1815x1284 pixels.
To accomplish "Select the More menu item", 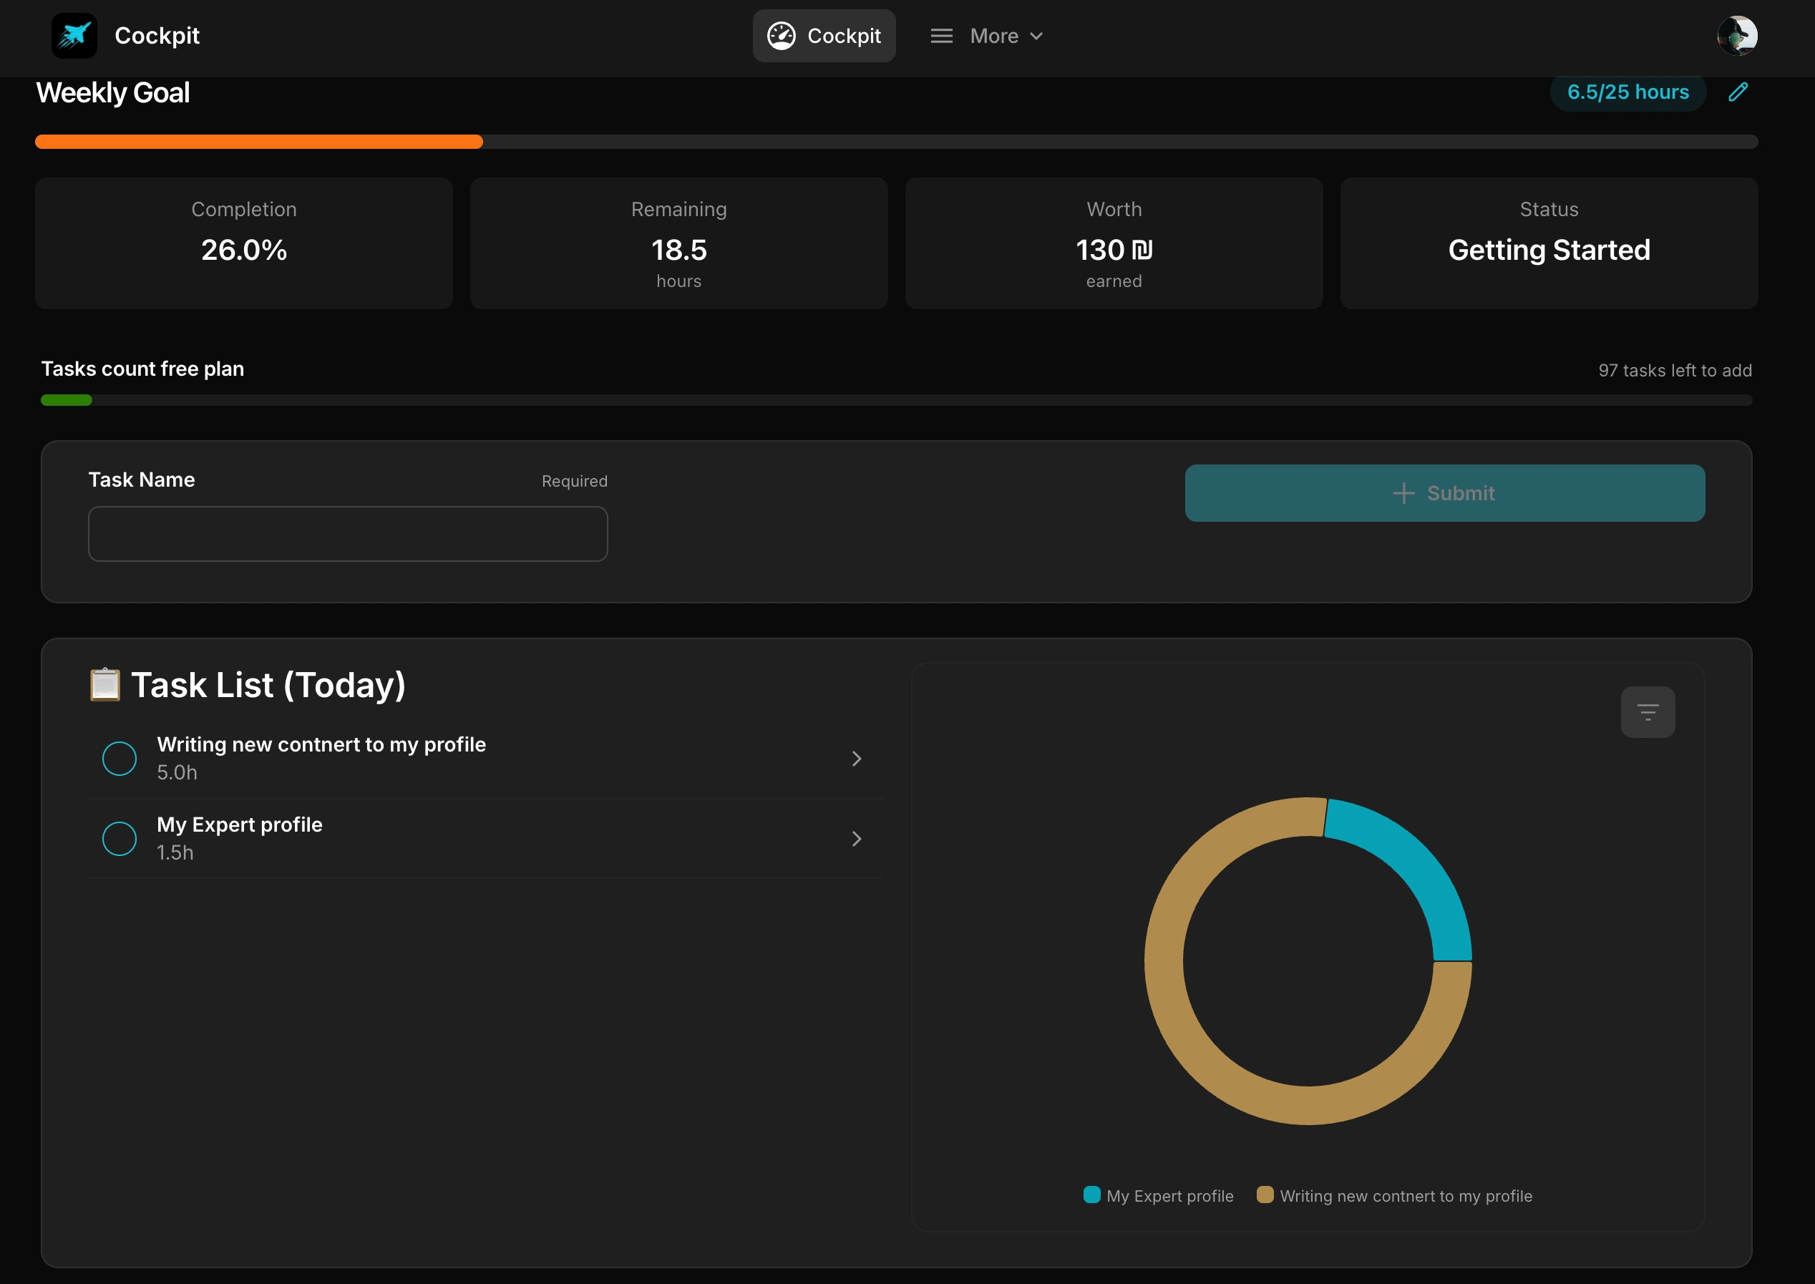I will (x=993, y=36).
